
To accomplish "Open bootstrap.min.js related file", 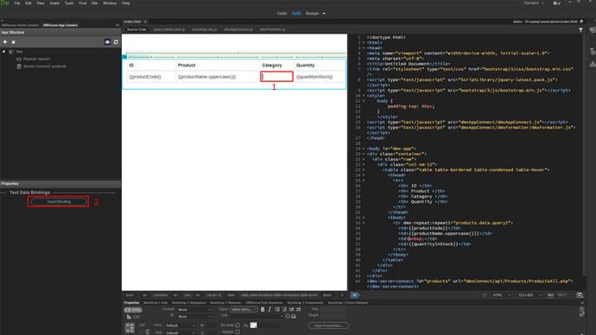I will [205, 29].
